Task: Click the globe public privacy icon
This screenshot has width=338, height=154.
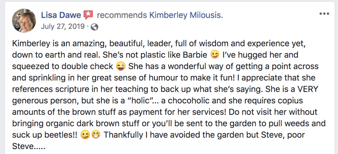Action: coord(94,27)
